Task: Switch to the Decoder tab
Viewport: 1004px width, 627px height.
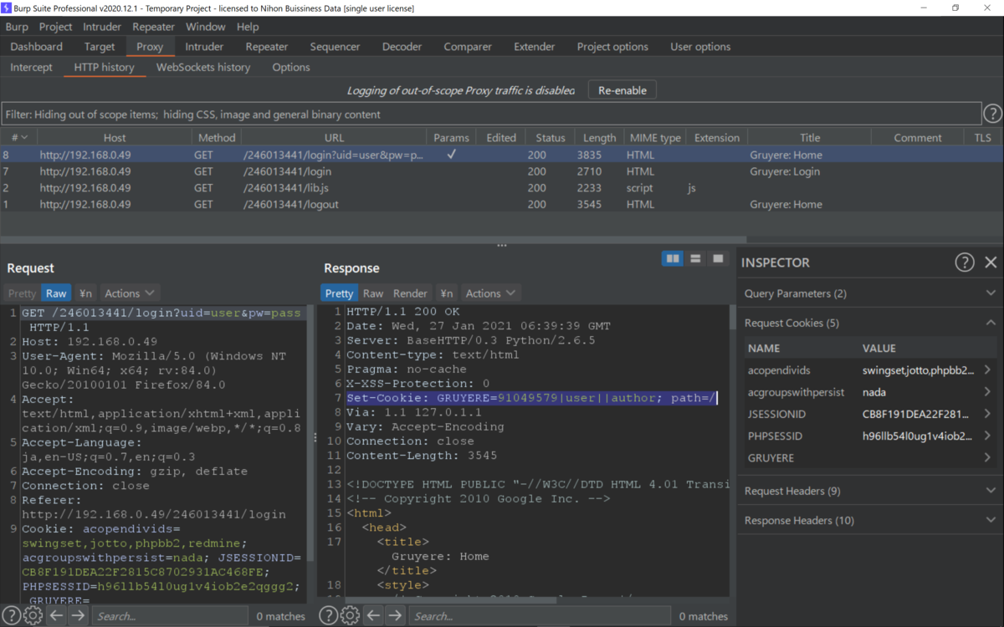Action: [402, 47]
